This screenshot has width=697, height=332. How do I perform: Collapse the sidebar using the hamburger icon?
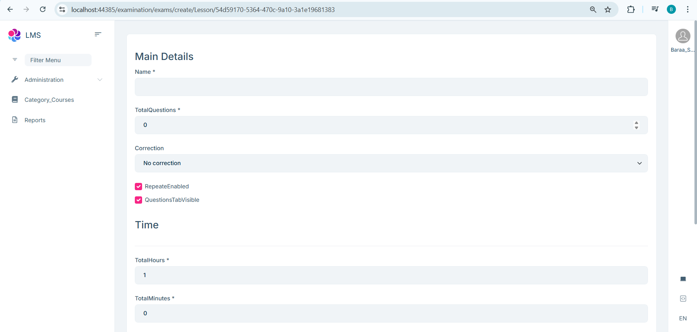98,34
